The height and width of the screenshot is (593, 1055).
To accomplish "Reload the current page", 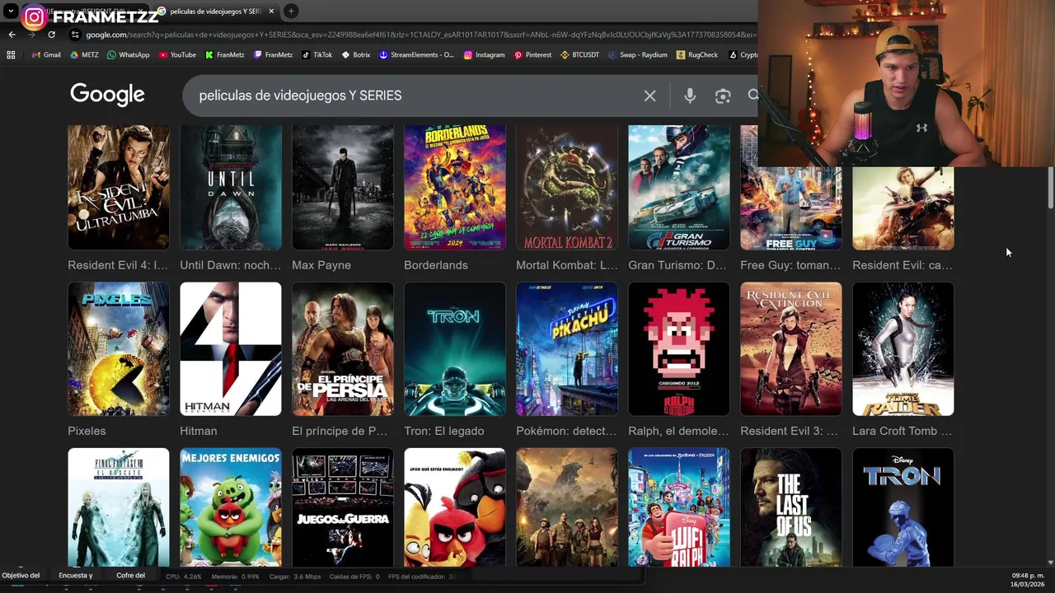I will click(x=51, y=35).
